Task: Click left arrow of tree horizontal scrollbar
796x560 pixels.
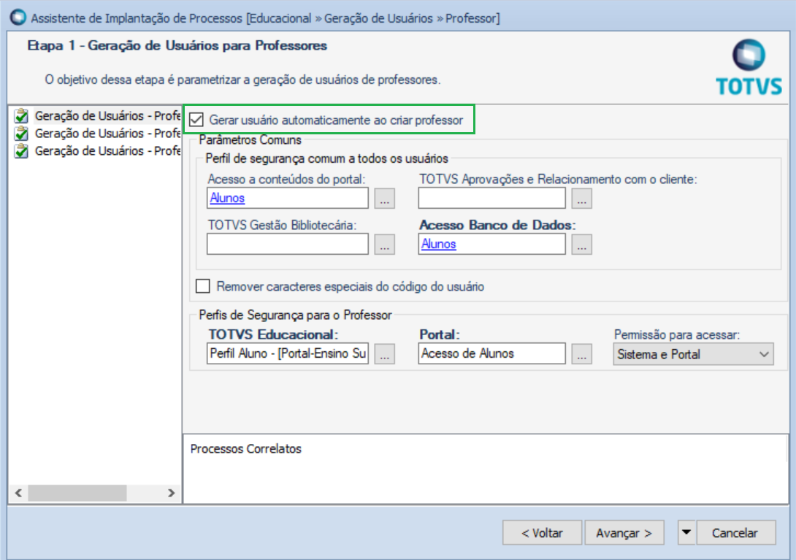Action: click(x=18, y=493)
